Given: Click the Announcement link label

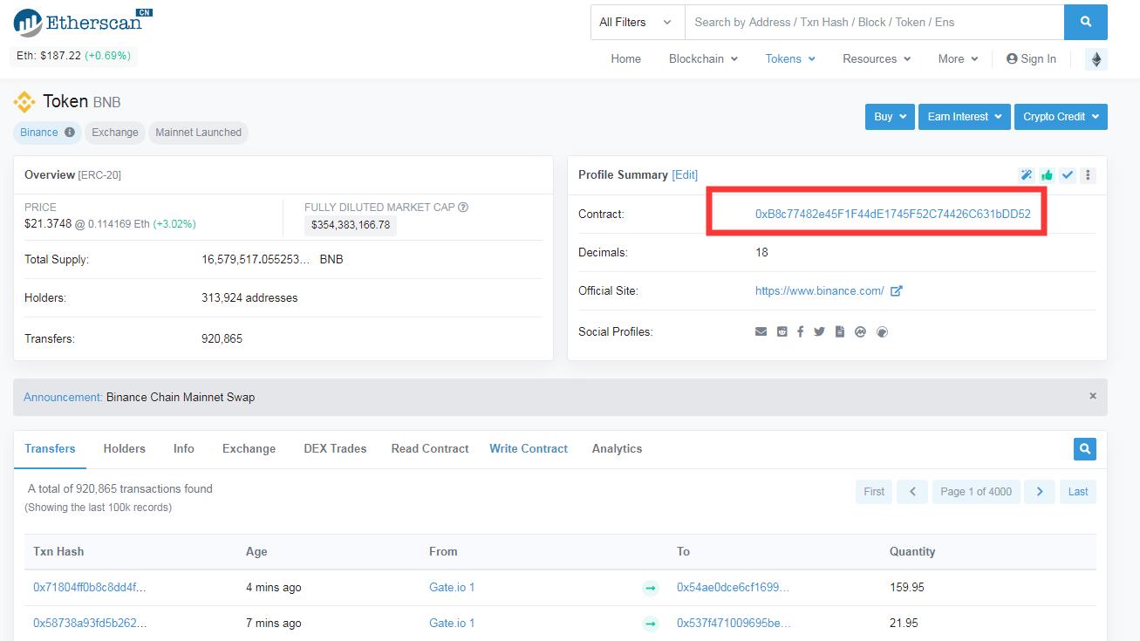Looking at the screenshot, I should (x=63, y=398).
